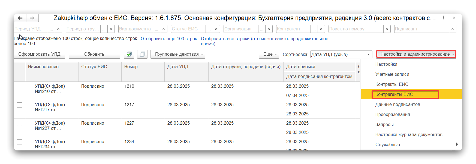Clear the Период отгрузки filter
This screenshot has height=164, width=476.
(x=111, y=29)
